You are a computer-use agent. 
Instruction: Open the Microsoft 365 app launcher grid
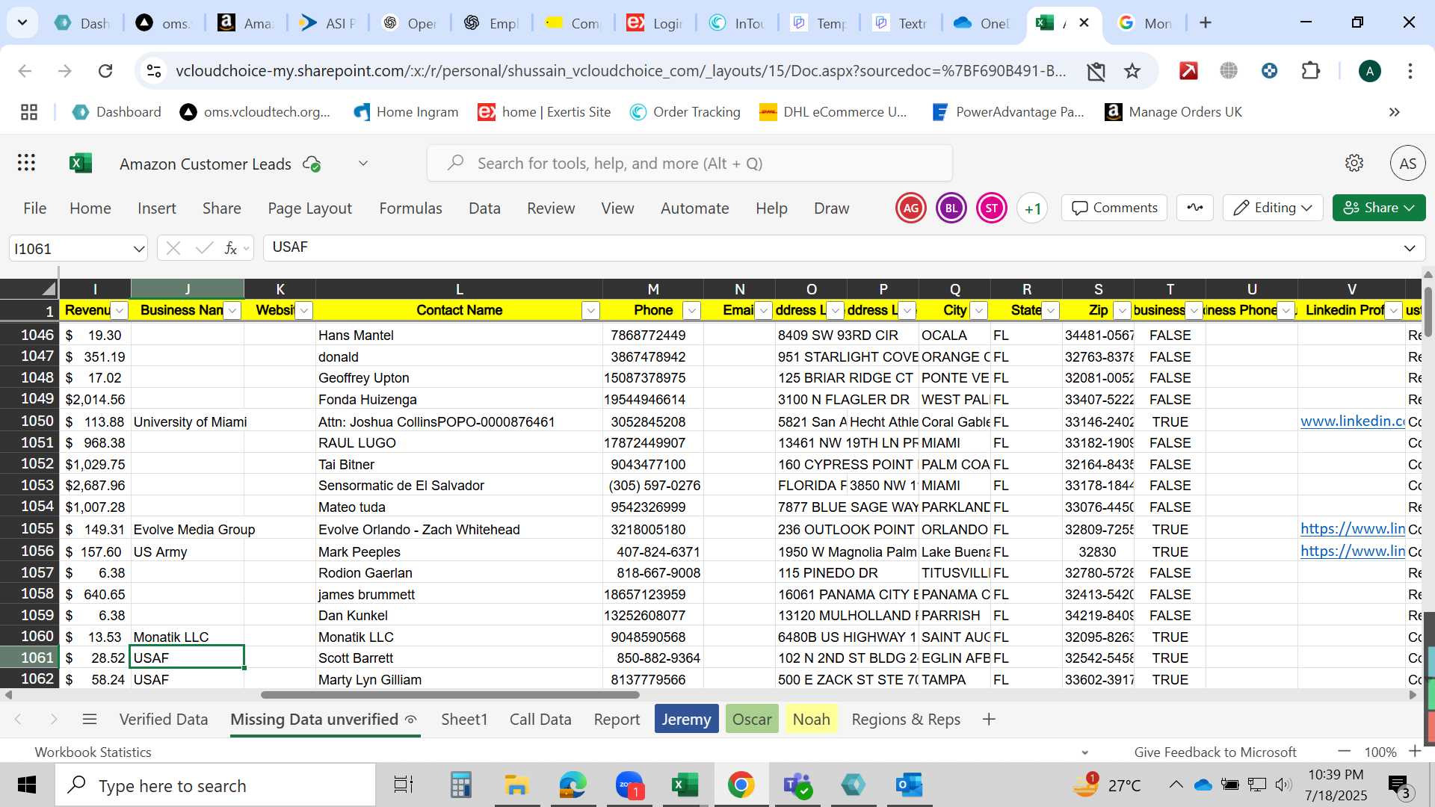coord(27,163)
